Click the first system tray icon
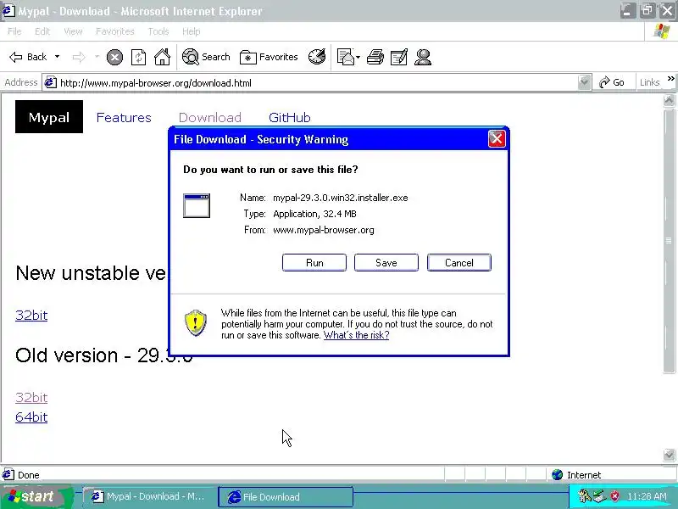Image resolution: width=678 pixels, height=509 pixels. coord(585,496)
